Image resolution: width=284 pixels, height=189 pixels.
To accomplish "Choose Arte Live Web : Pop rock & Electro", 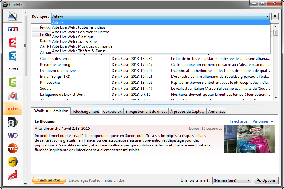I will click(161, 32).
